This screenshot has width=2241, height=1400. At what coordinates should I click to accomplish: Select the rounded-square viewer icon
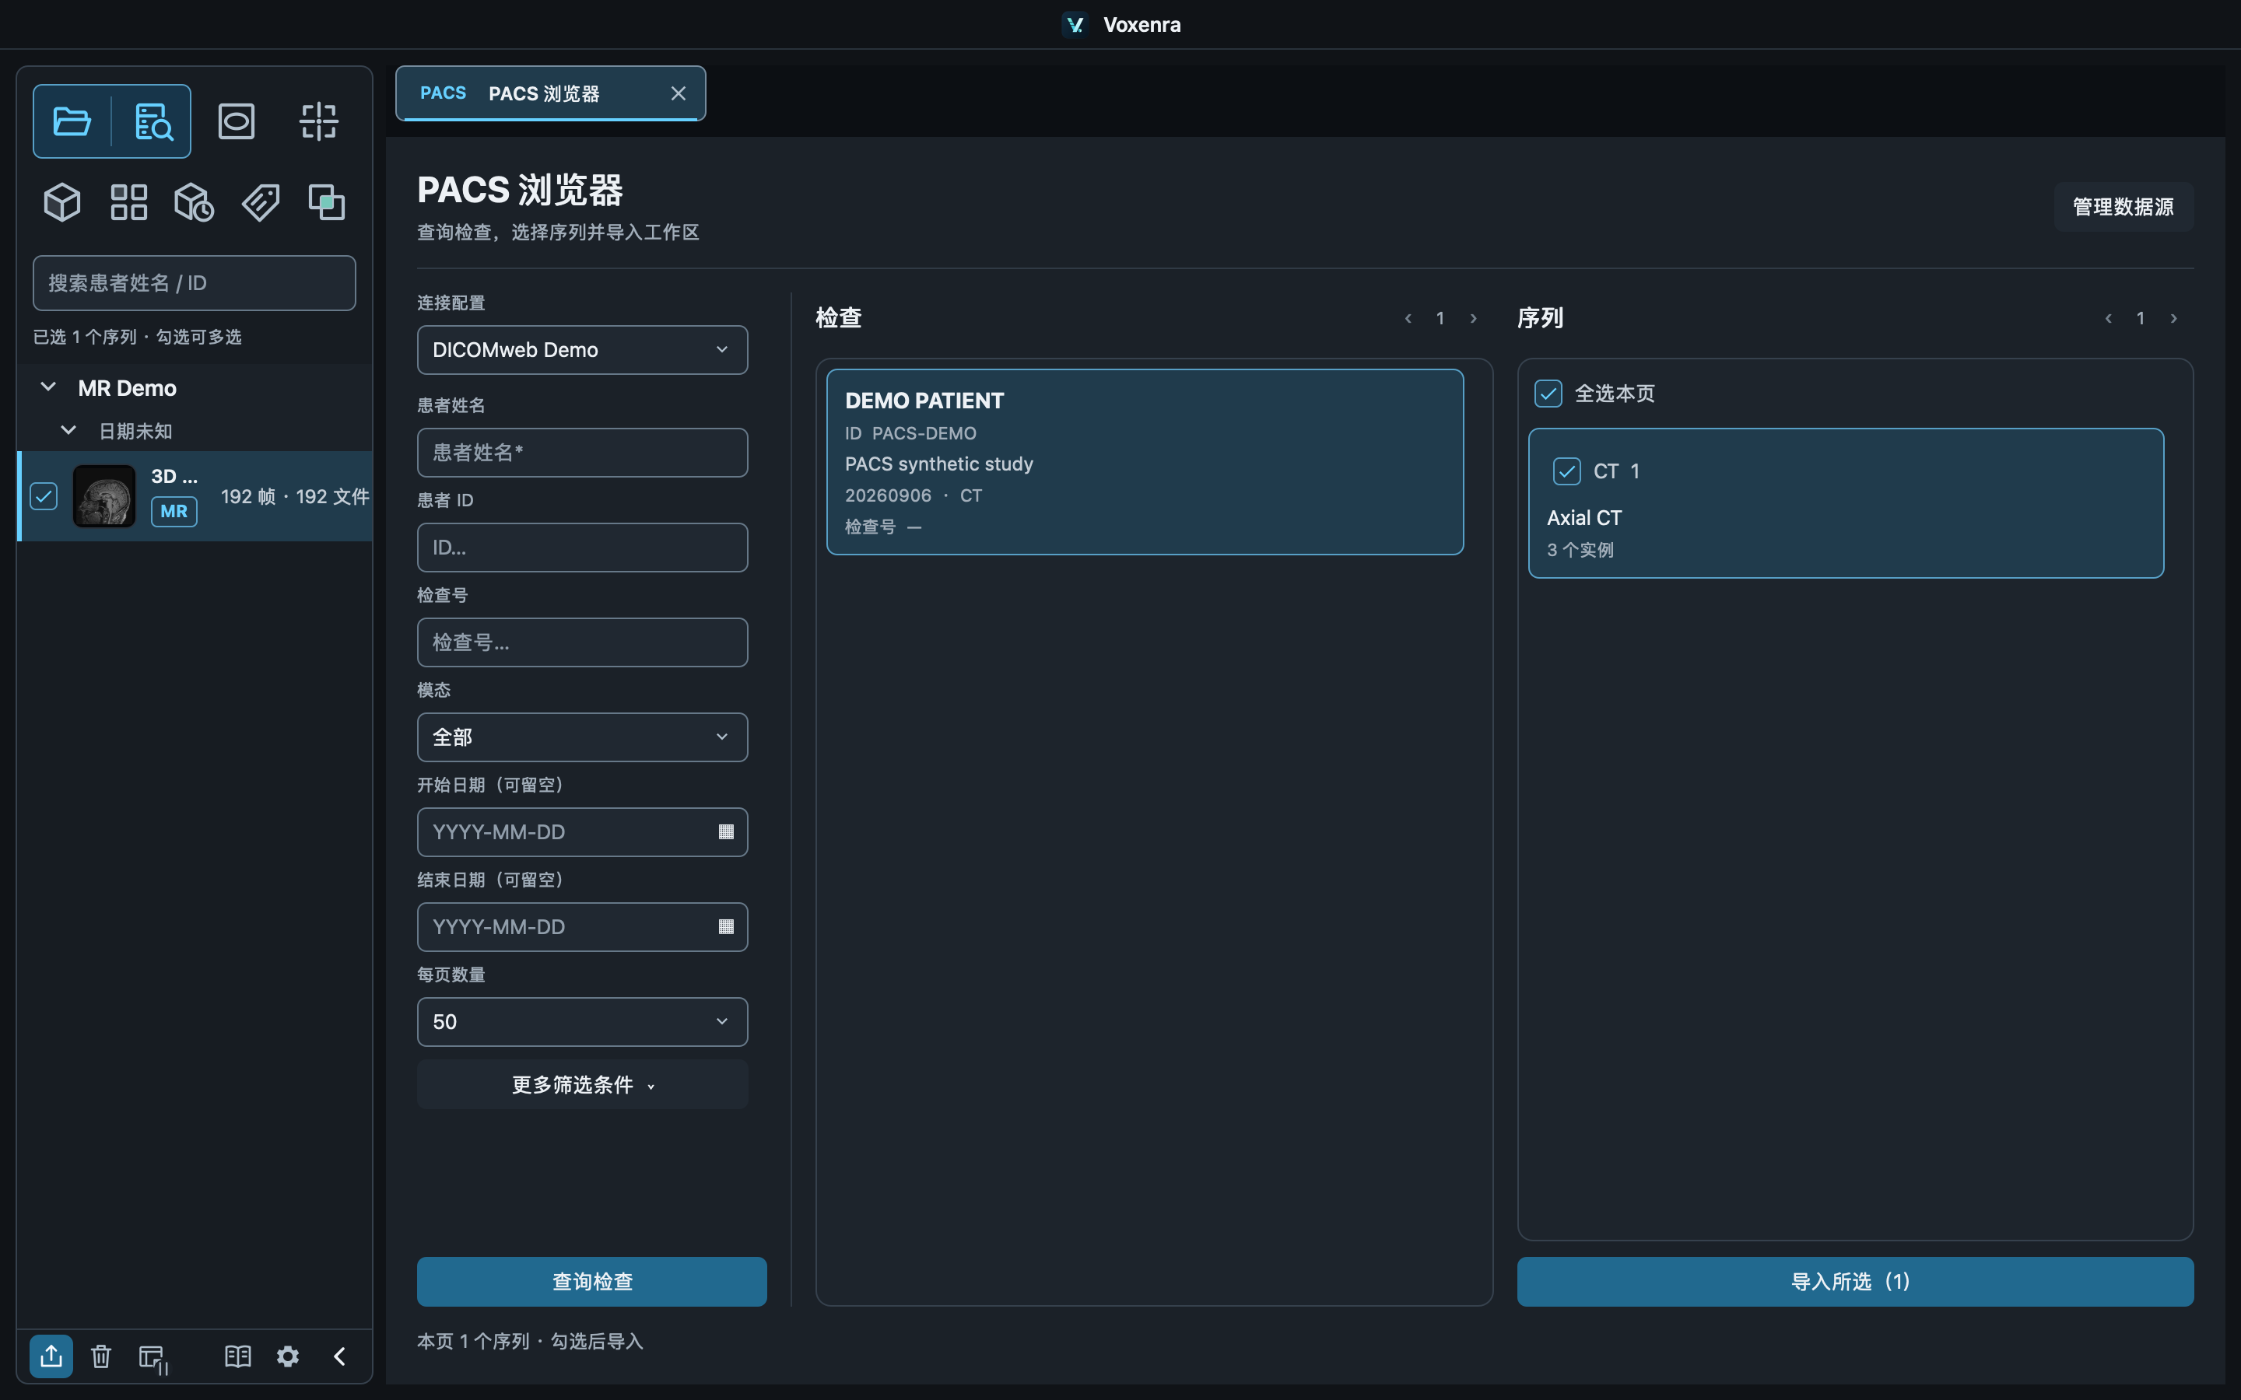(x=236, y=121)
